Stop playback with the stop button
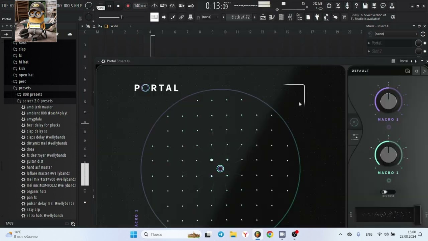 pyautogui.click(x=118, y=6)
